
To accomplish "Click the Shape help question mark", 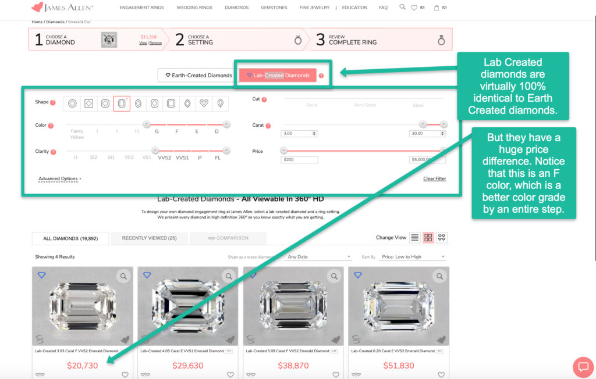I will (x=53, y=102).
